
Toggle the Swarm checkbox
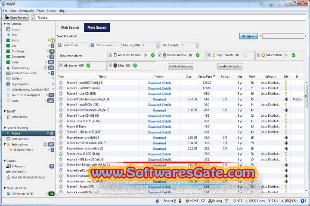61,65
